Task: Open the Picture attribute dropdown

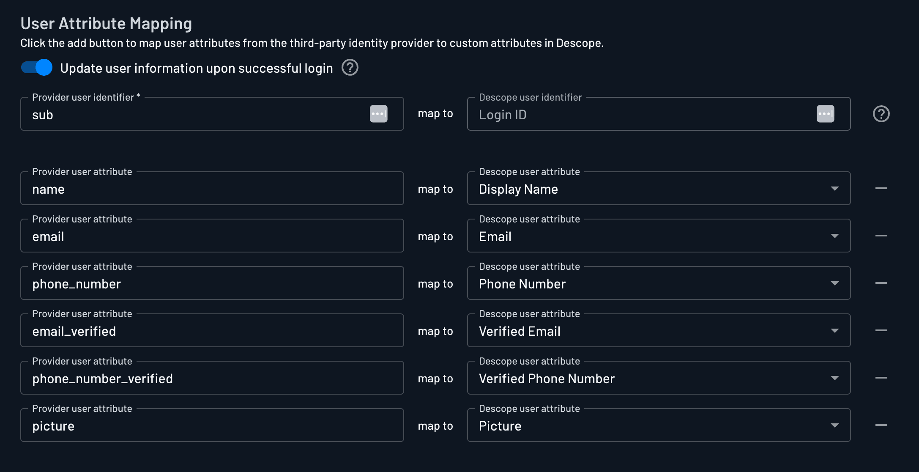Action: pos(835,425)
